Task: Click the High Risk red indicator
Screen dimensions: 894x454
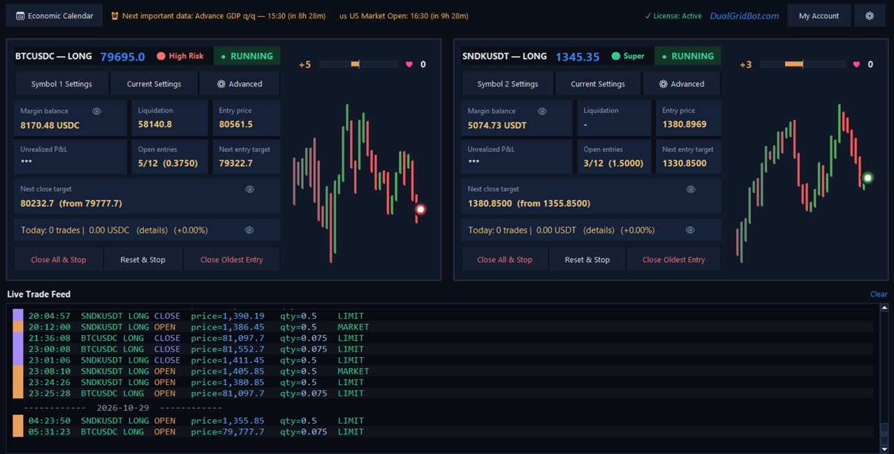Action: [161, 56]
